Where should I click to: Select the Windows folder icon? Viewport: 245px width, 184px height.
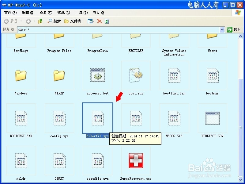point(21,75)
